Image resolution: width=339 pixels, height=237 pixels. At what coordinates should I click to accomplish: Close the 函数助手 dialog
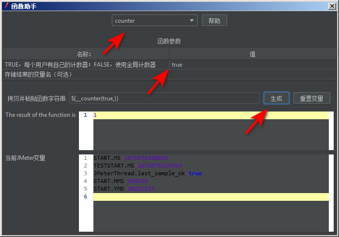pyautogui.click(x=332, y=6)
